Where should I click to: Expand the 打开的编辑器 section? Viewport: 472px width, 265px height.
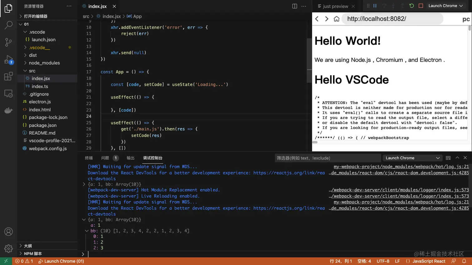click(x=47, y=16)
